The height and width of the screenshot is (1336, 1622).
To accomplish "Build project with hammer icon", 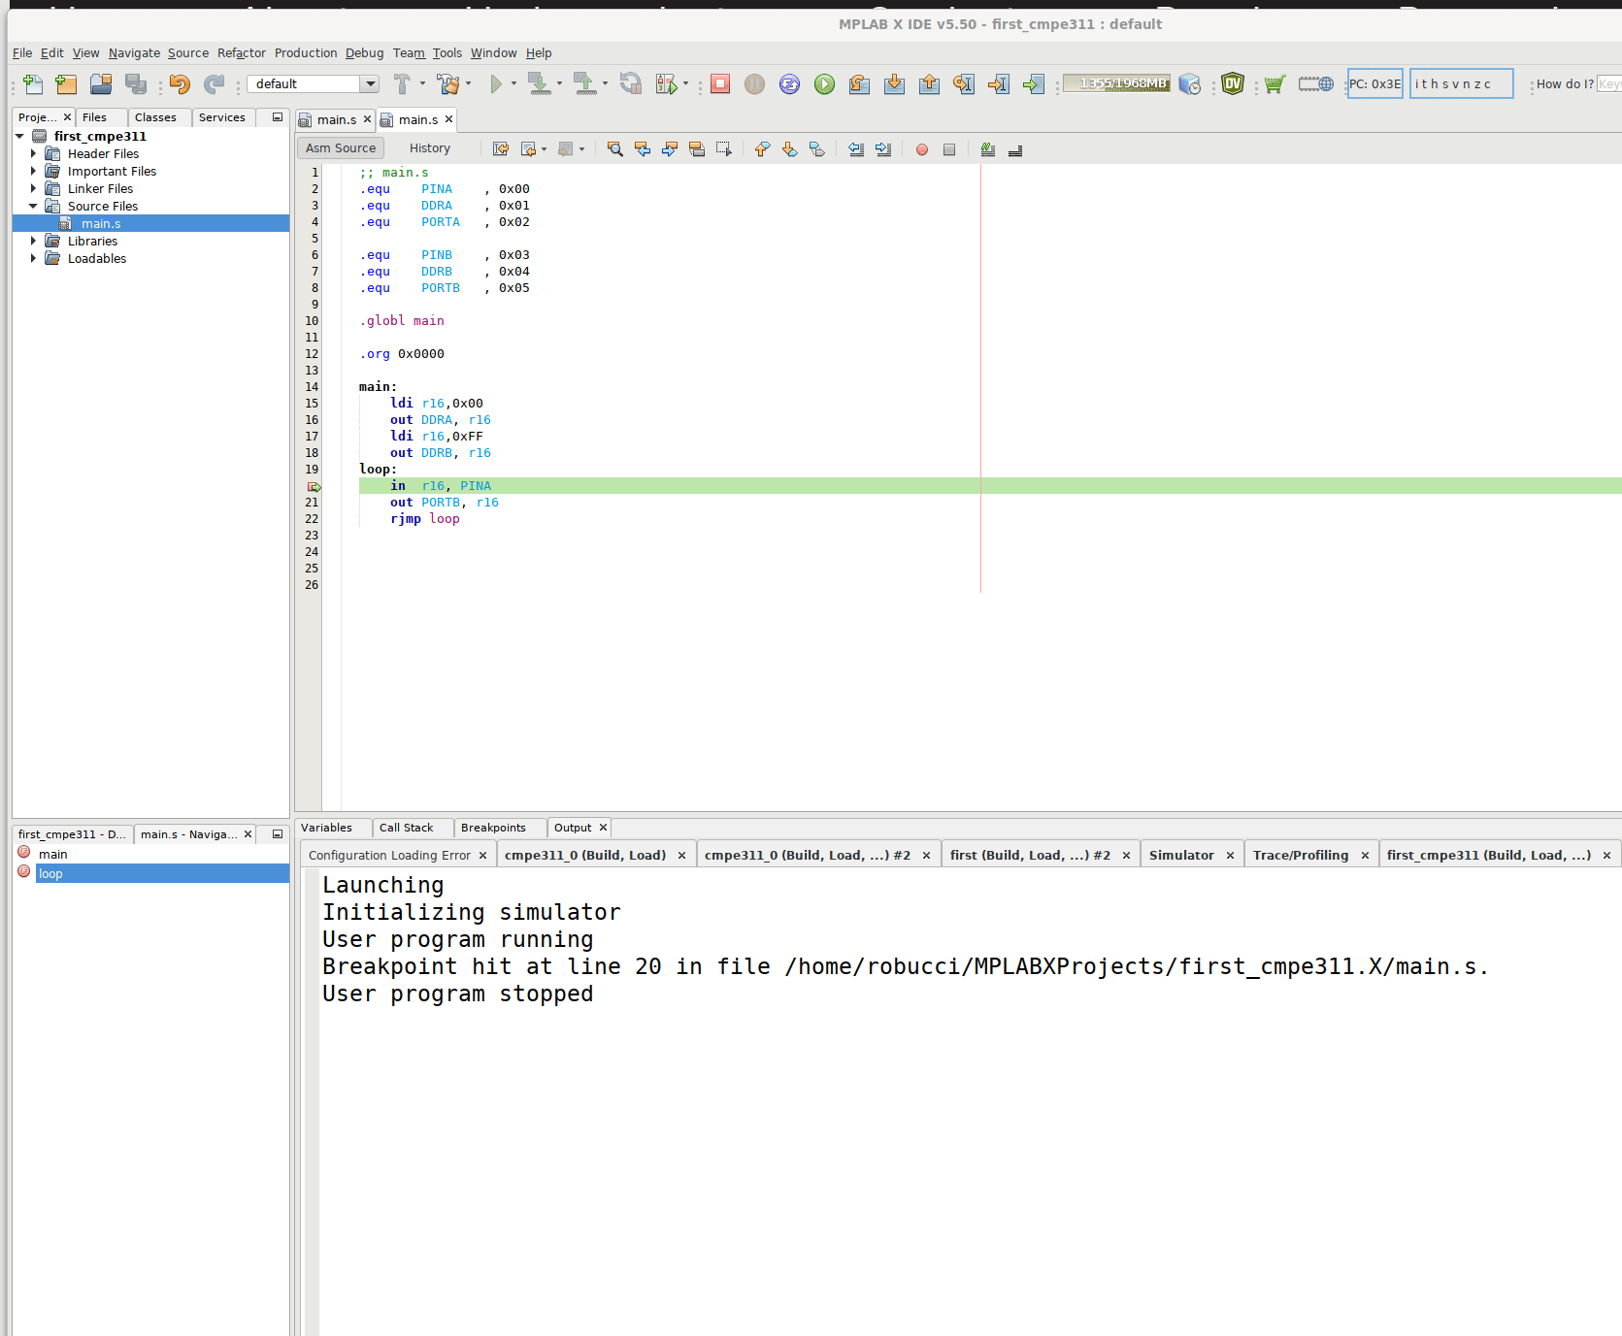I will (x=402, y=84).
